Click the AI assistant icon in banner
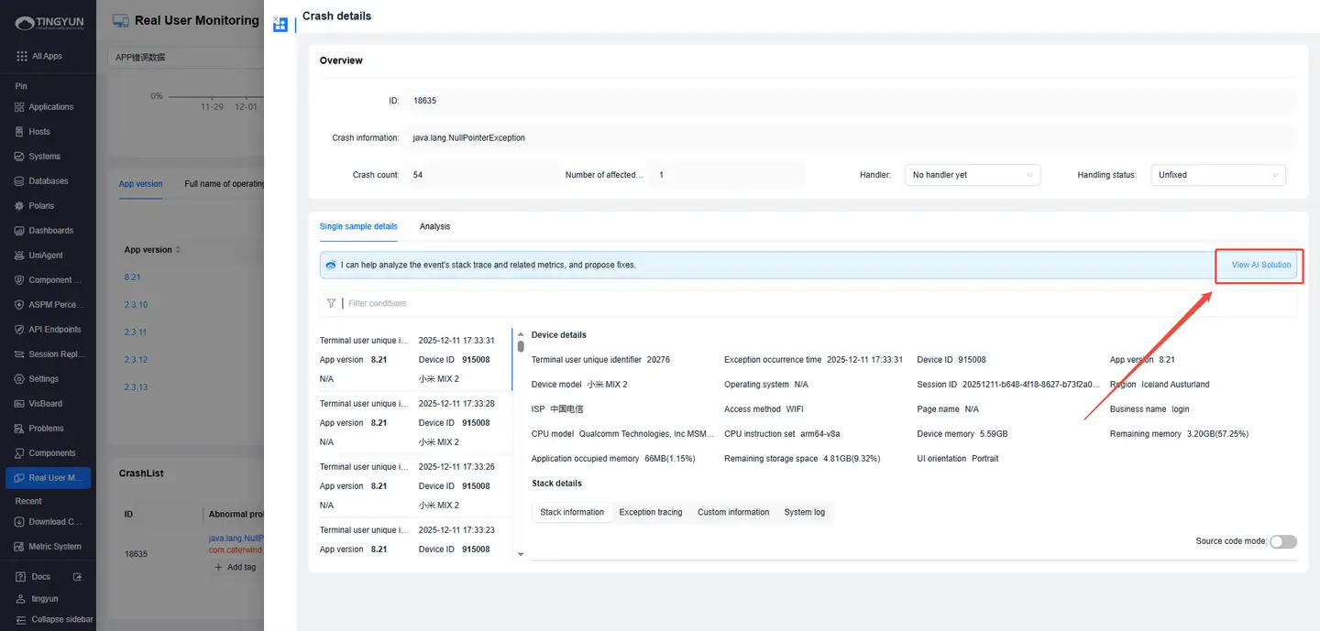The image size is (1320, 631). click(x=331, y=265)
